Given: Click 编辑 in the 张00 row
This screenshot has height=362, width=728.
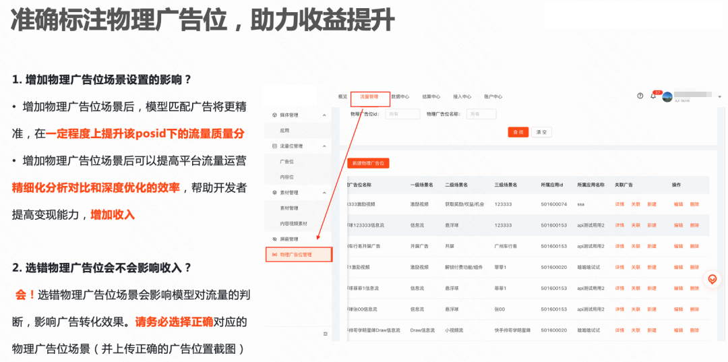Looking at the screenshot, I should tap(678, 309).
